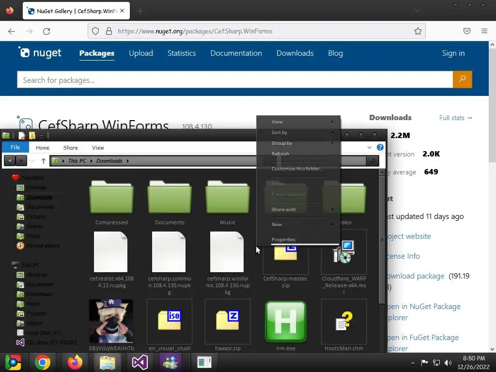The height and width of the screenshot is (372, 496).
Task: Open nuget Statistics page
Action: (x=182, y=53)
